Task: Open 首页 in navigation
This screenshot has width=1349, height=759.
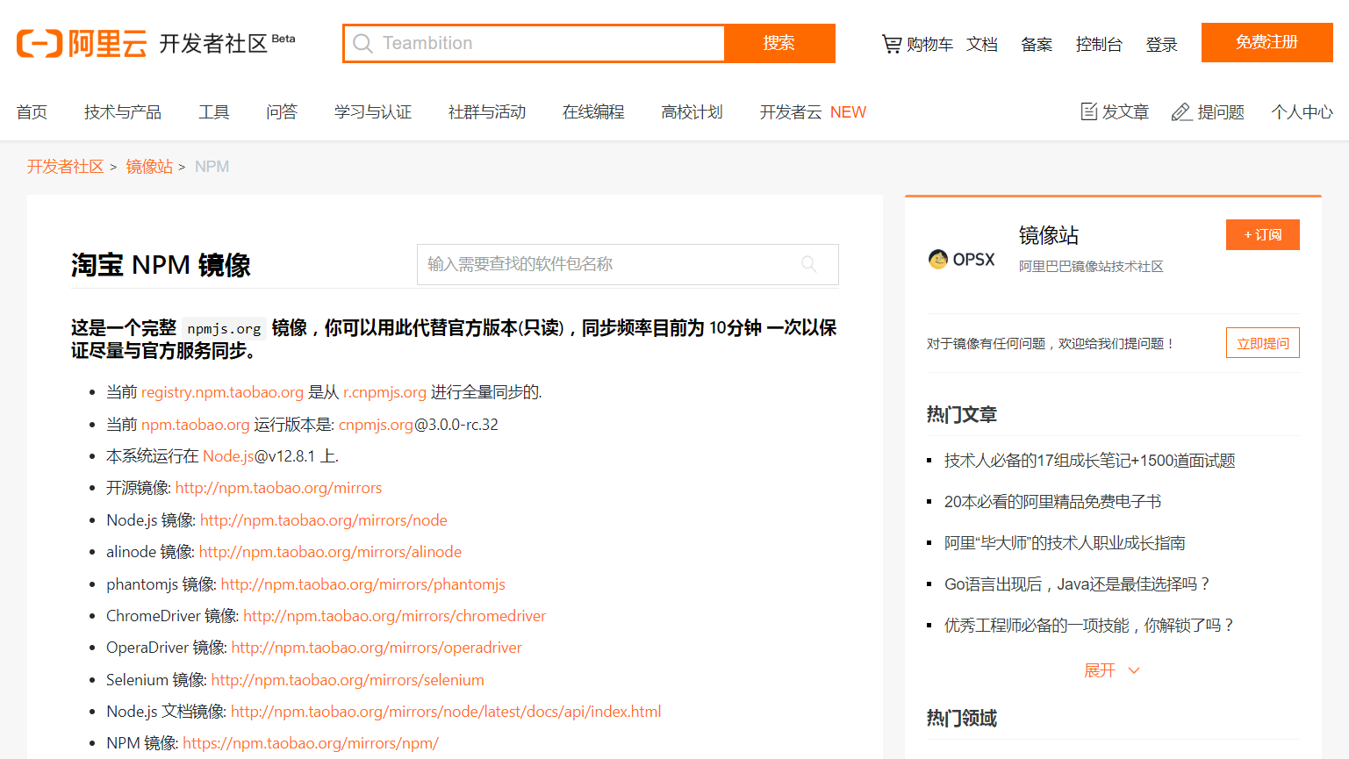Action: tap(32, 112)
